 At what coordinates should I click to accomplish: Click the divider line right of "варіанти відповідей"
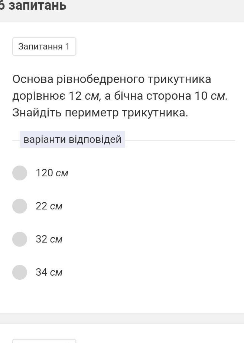click(x=180, y=141)
